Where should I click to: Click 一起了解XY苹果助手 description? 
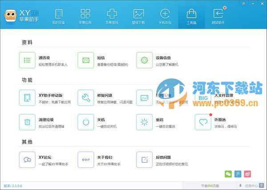[53, 164]
